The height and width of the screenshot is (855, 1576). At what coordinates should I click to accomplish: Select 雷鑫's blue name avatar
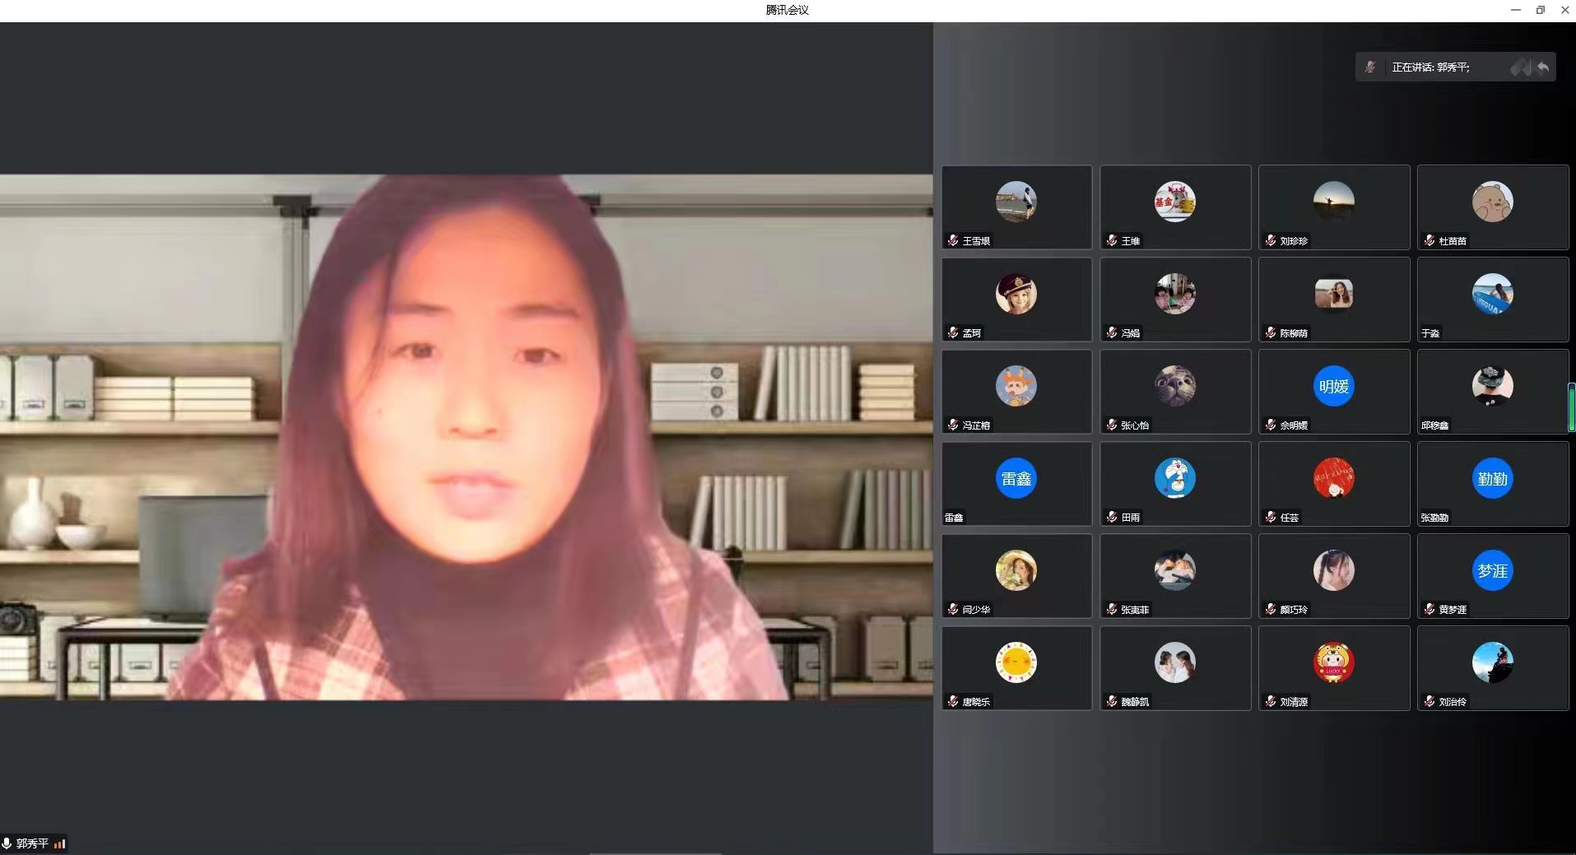point(1016,478)
